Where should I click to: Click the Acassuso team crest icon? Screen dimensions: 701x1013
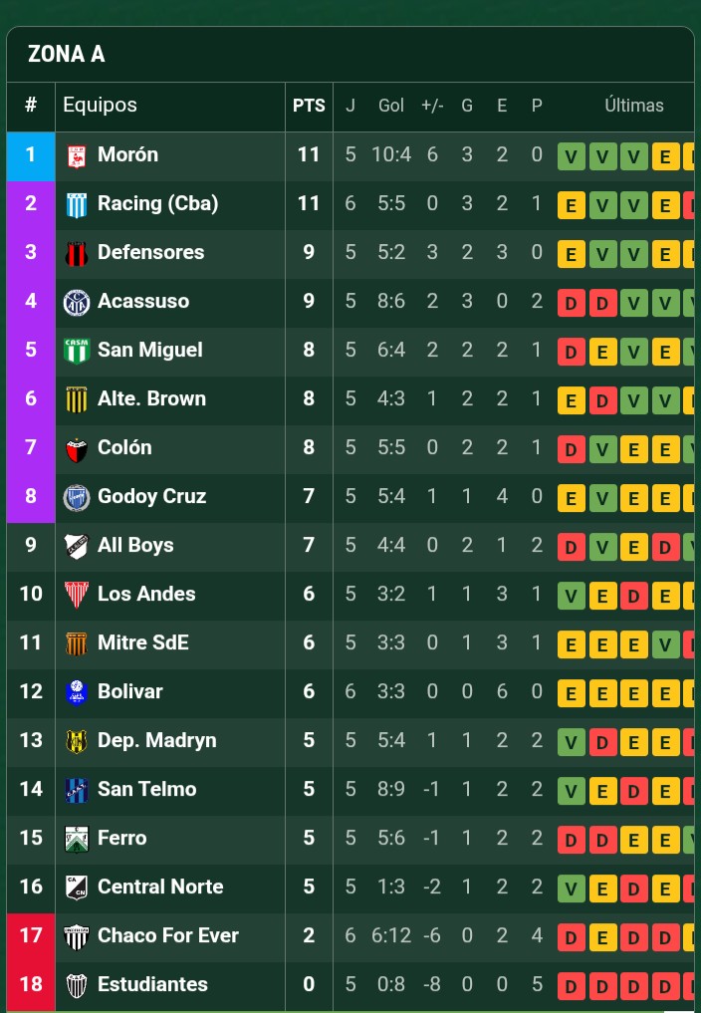[77, 302]
